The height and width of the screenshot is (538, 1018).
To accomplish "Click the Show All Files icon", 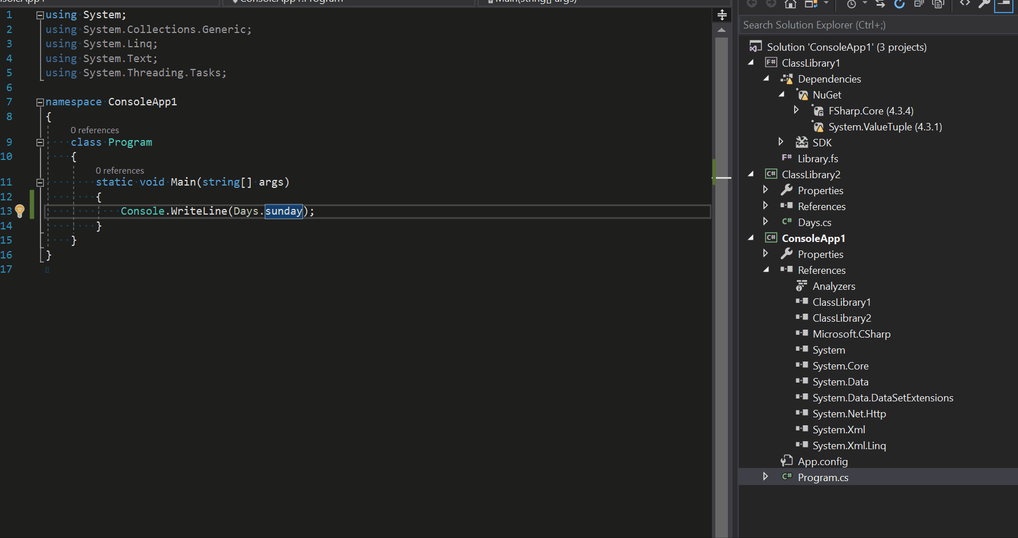I will (x=939, y=4).
